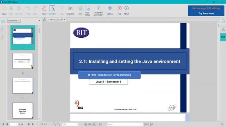Collapse the thumbnails panel with the small arrow

(39, 21)
